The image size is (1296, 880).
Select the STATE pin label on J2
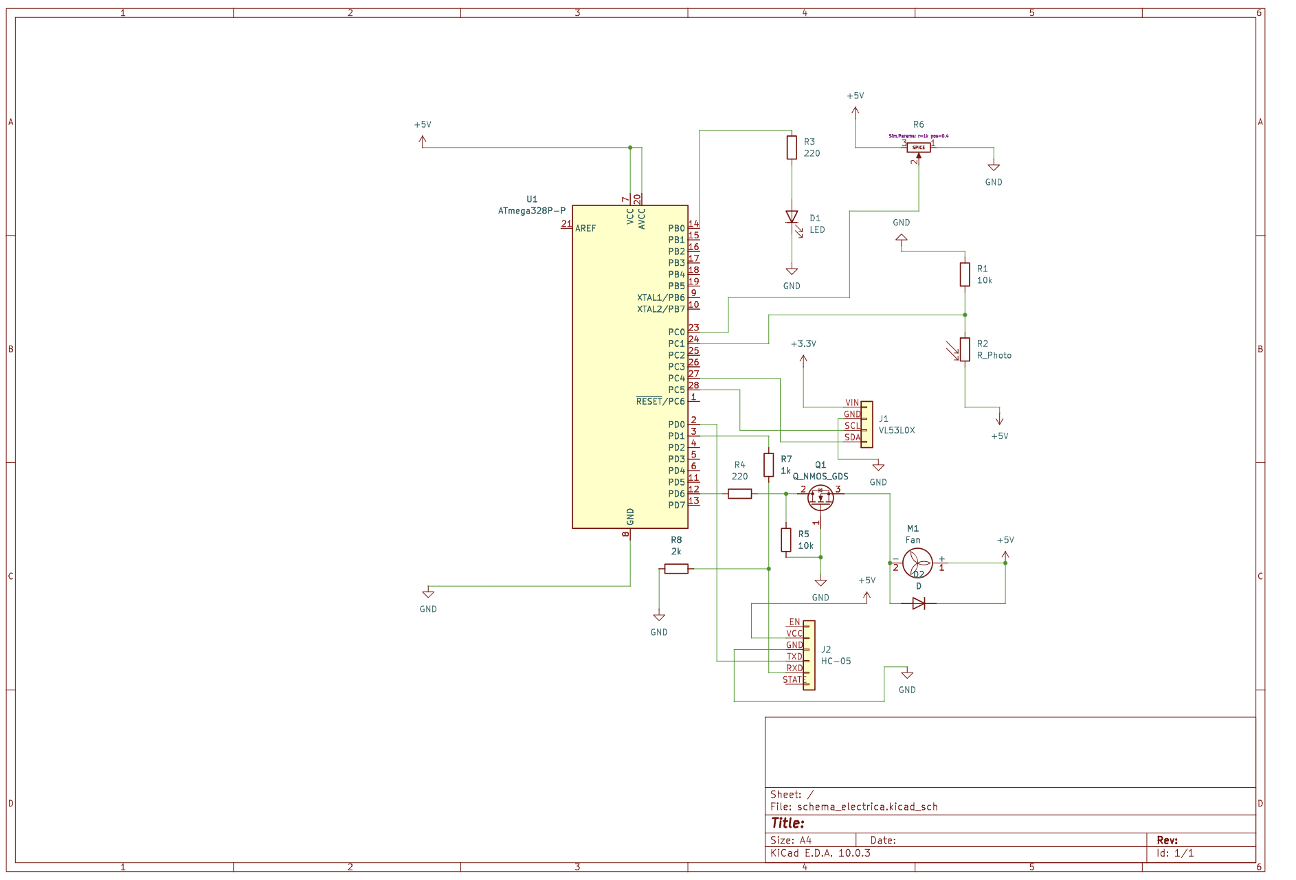pyautogui.click(x=794, y=680)
